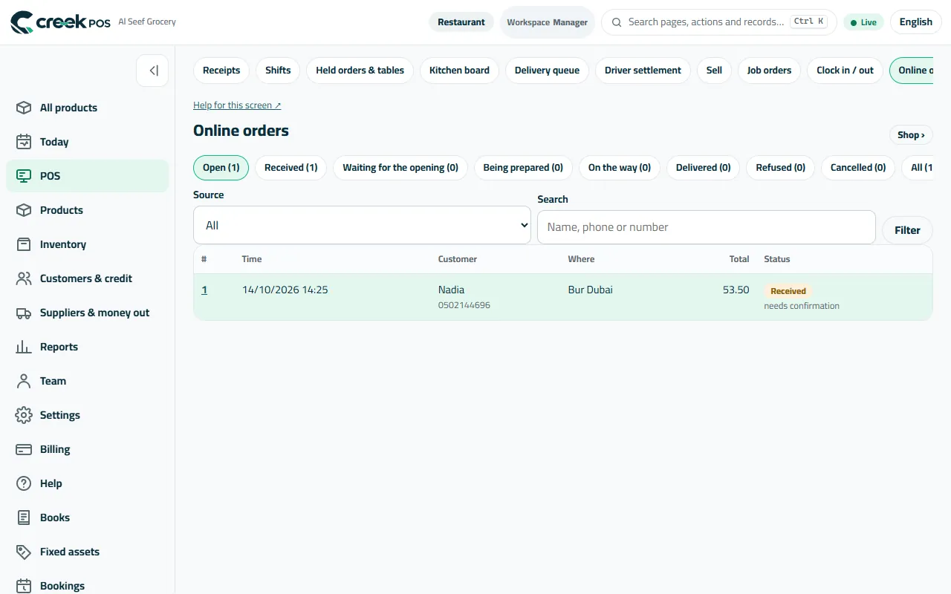Filter by Open (1) status
The width and height of the screenshot is (951, 594).
221,168
